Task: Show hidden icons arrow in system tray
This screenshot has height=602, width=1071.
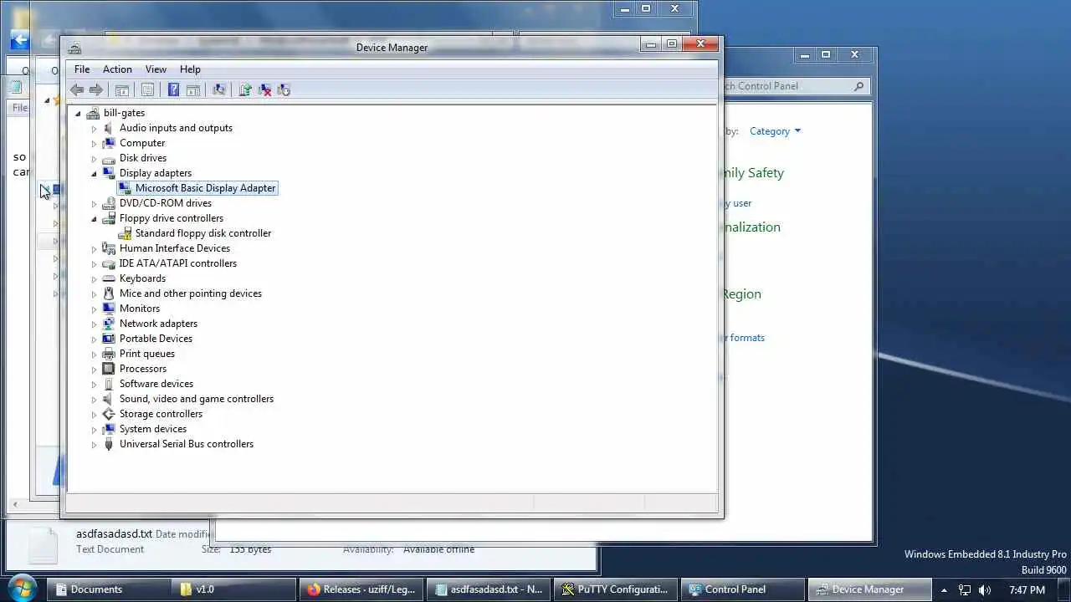Action: coord(944,589)
